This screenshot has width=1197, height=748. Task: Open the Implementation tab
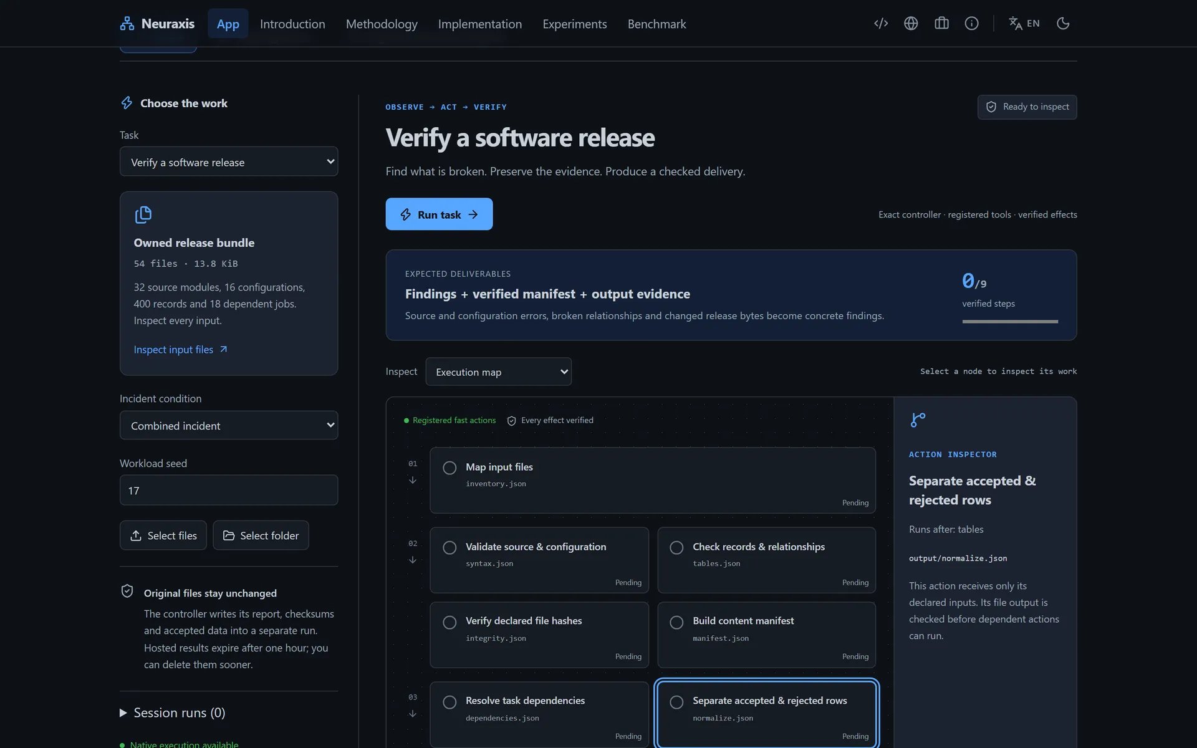480,24
